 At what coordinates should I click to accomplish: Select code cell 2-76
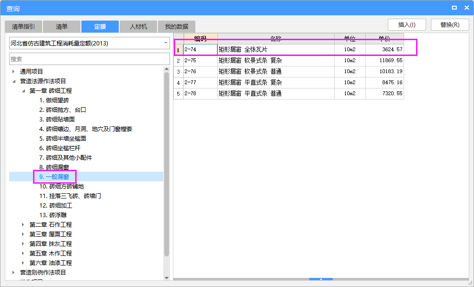[x=201, y=72]
